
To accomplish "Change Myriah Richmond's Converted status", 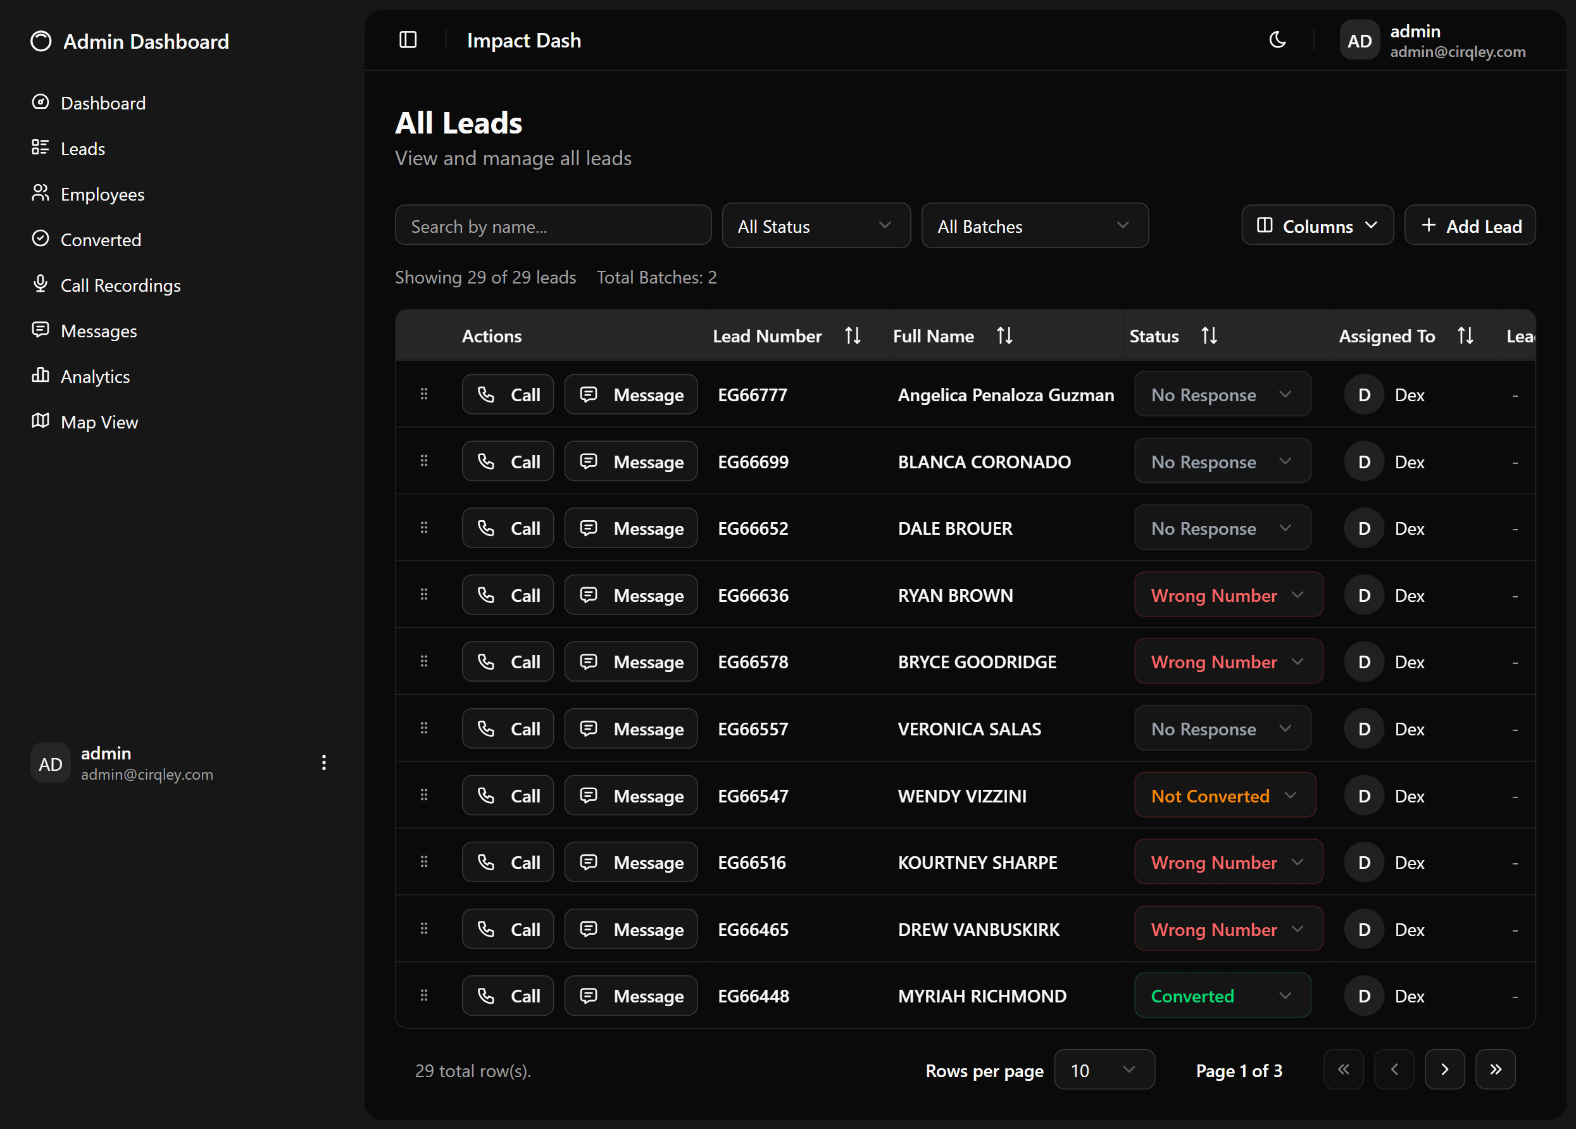I will 1222,995.
